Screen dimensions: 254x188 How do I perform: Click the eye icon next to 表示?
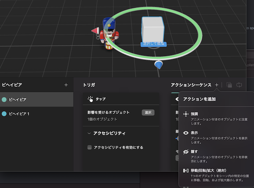pos(186,133)
